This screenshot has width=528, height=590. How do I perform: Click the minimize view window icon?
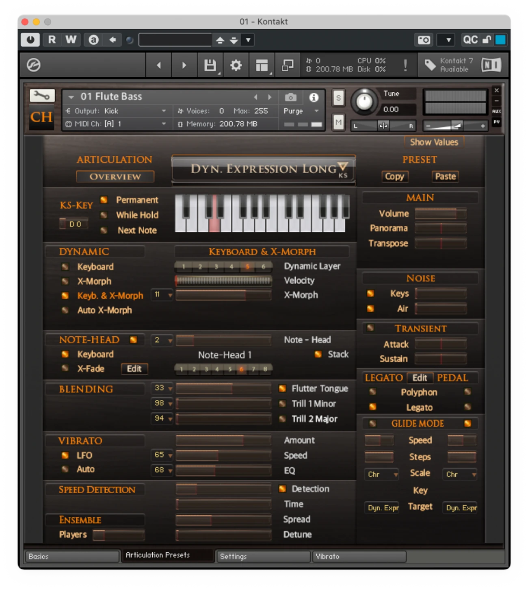coord(288,65)
